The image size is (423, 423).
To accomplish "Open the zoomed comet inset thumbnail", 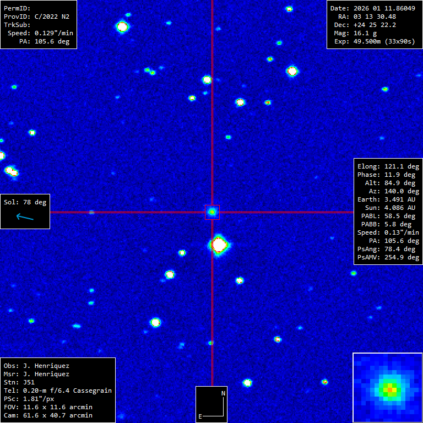I will [387, 388].
